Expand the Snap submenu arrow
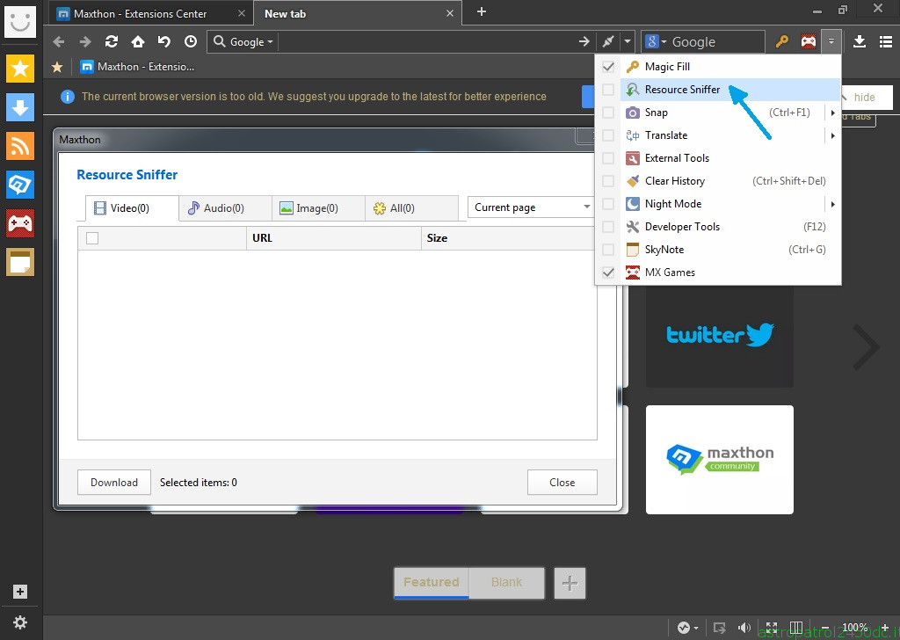The width and height of the screenshot is (900, 640). [832, 113]
